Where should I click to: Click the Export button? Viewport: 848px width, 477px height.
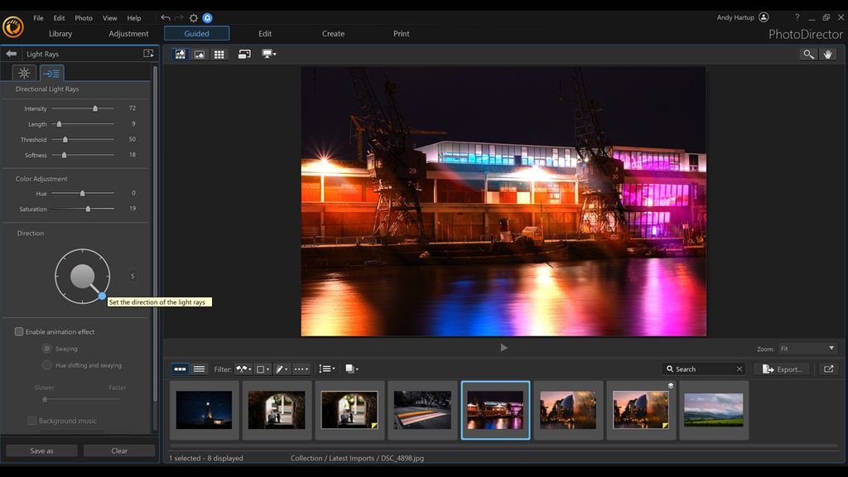click(781, 369)
